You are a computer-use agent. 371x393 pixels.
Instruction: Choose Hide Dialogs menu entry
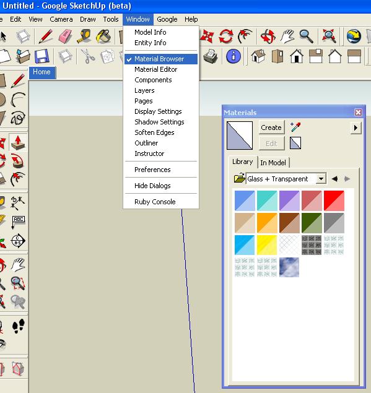161,186
